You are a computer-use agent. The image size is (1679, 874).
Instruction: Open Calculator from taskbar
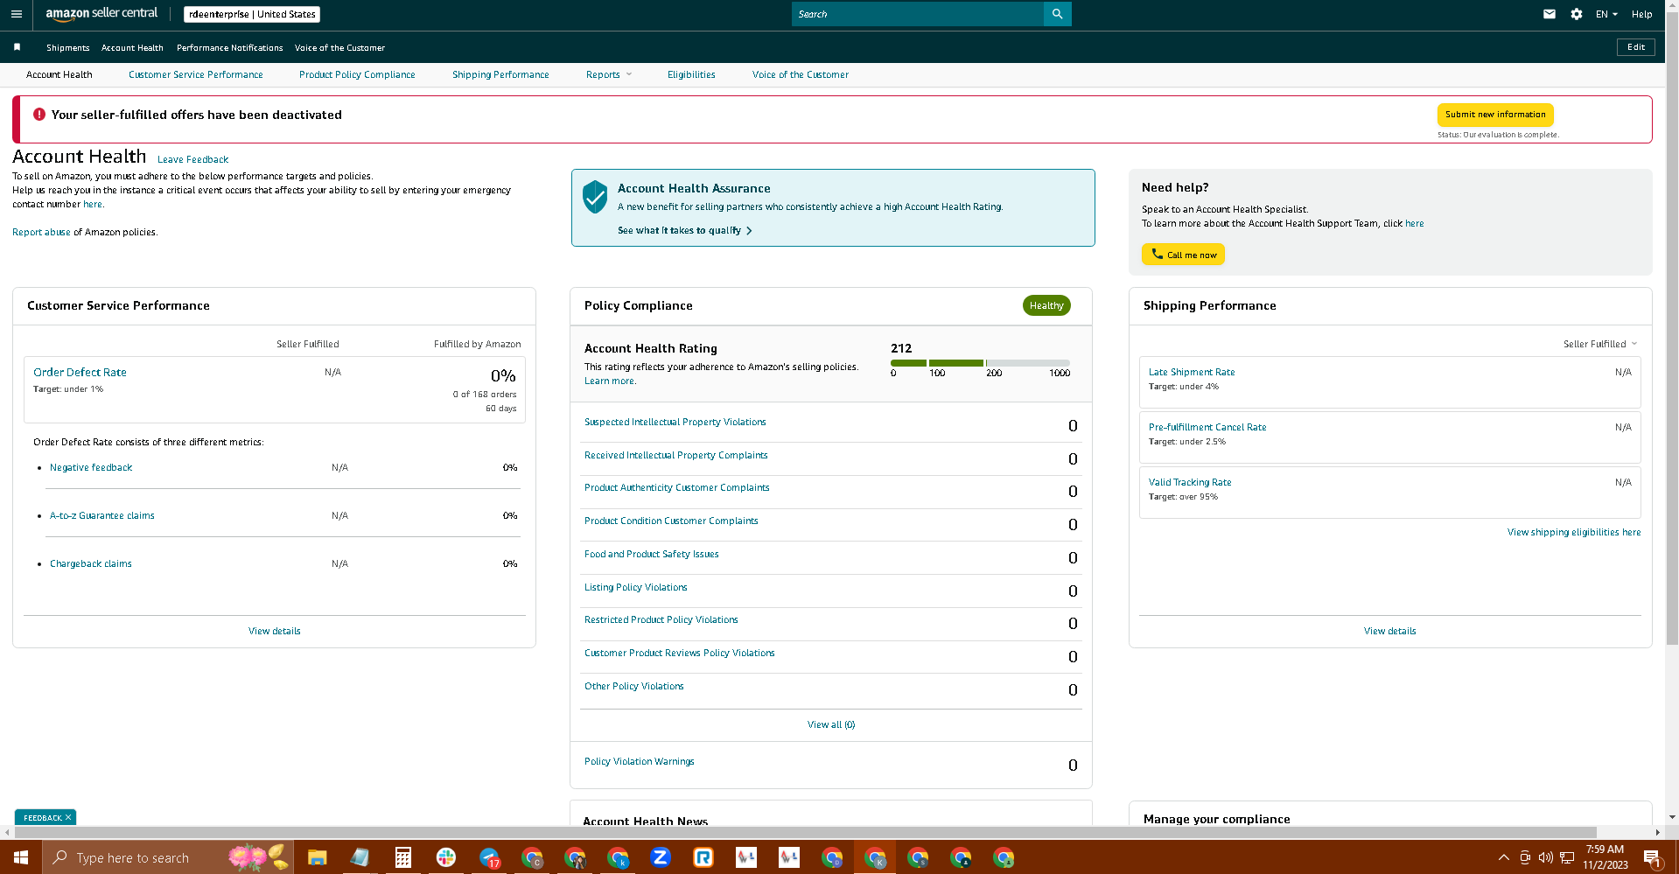click(402, 857)
